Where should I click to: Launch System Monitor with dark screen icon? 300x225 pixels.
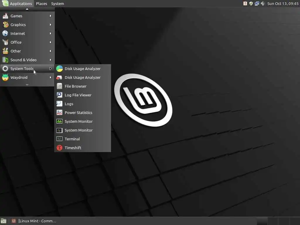pos(83,130)
